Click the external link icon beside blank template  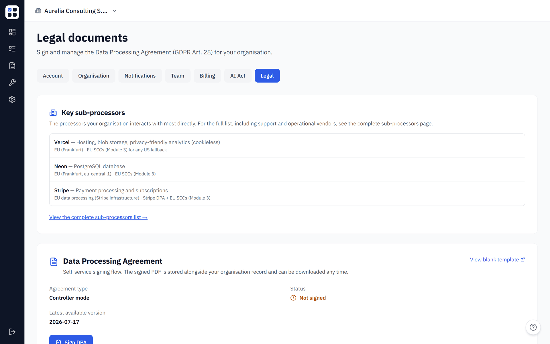click(523, 260)
